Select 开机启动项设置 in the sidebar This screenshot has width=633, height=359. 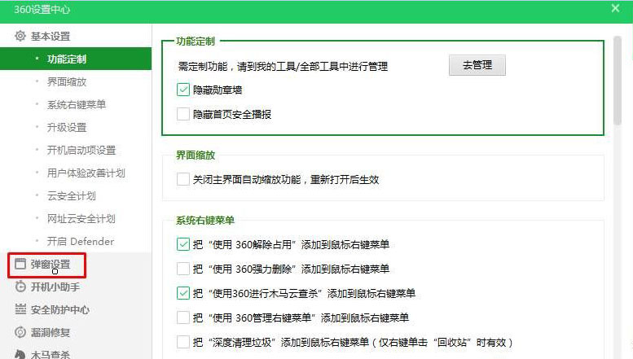coord(81,150)
